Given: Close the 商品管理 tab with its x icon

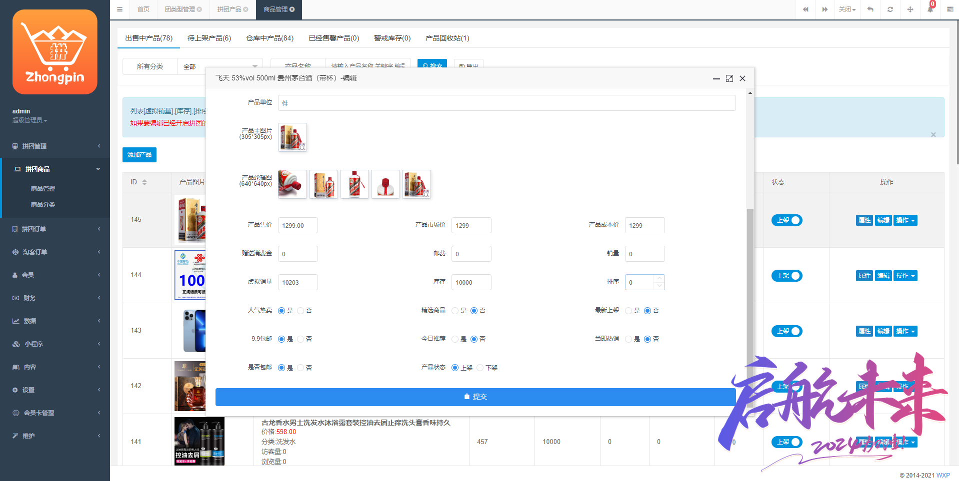Looking at the screenshot, I should [292, 9].
